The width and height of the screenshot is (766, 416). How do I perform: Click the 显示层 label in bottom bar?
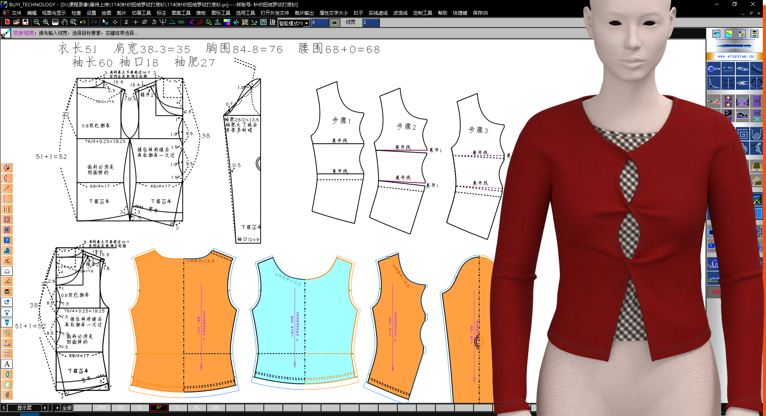tap(24, 408)
